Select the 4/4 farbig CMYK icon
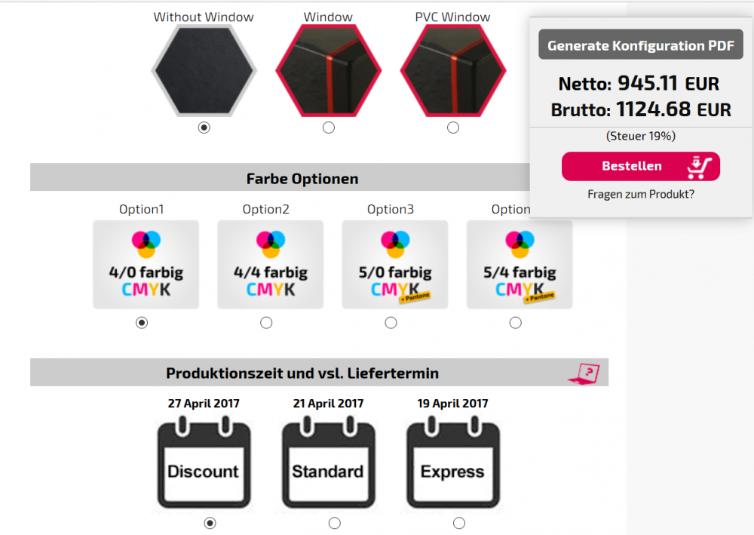 click(x=270, y=264)
